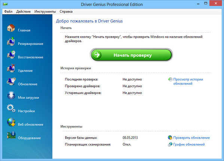The height and width of the screenshot is (161, 224).
Task: Open the Обновление driver update icon
Action: pyautogui.click(x=11, y=82)
